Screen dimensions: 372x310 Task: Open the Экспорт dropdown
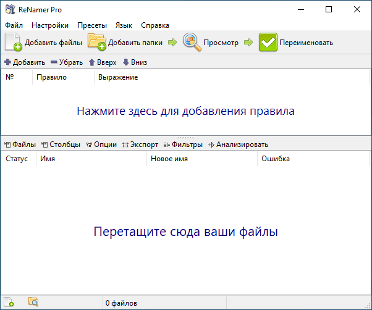(x=140, y=145)
